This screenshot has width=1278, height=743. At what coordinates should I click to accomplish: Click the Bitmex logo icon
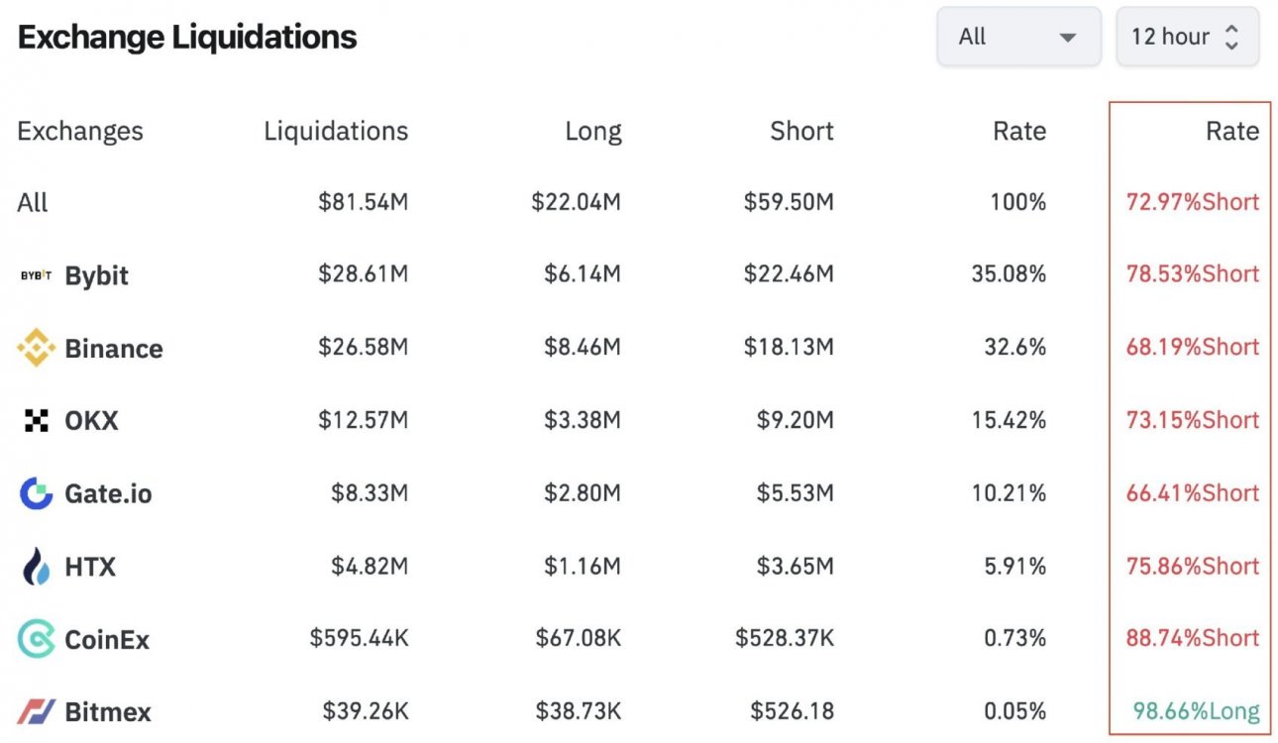click(x=37, y=711)
